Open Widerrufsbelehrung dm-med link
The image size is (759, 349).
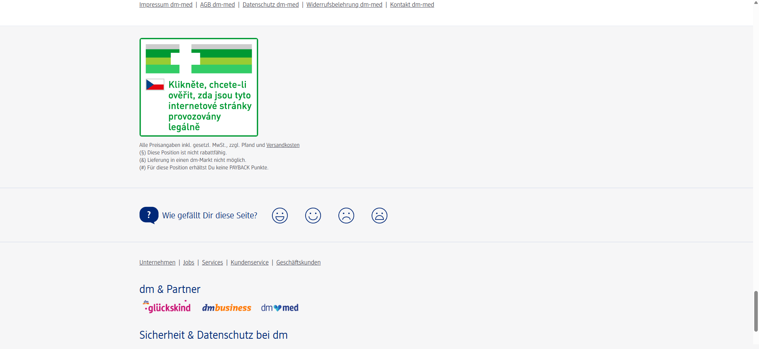coord(344,5)
